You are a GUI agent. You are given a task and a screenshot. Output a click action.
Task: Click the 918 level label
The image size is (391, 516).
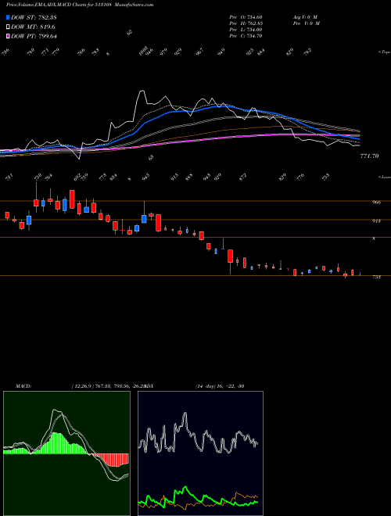376,220
